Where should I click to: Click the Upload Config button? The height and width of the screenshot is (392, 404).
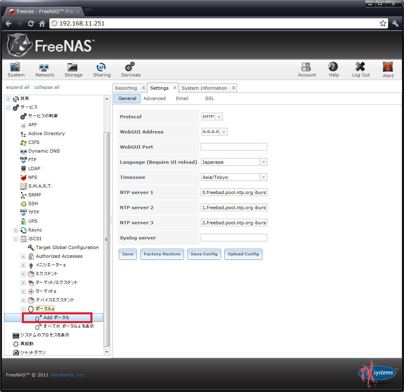(x=243, y=254)
